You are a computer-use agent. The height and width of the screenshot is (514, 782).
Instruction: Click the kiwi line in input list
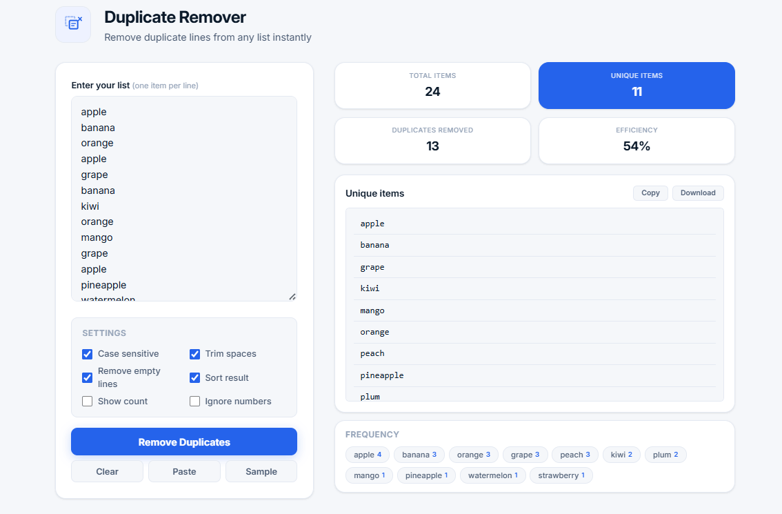[x=90, y=206]
